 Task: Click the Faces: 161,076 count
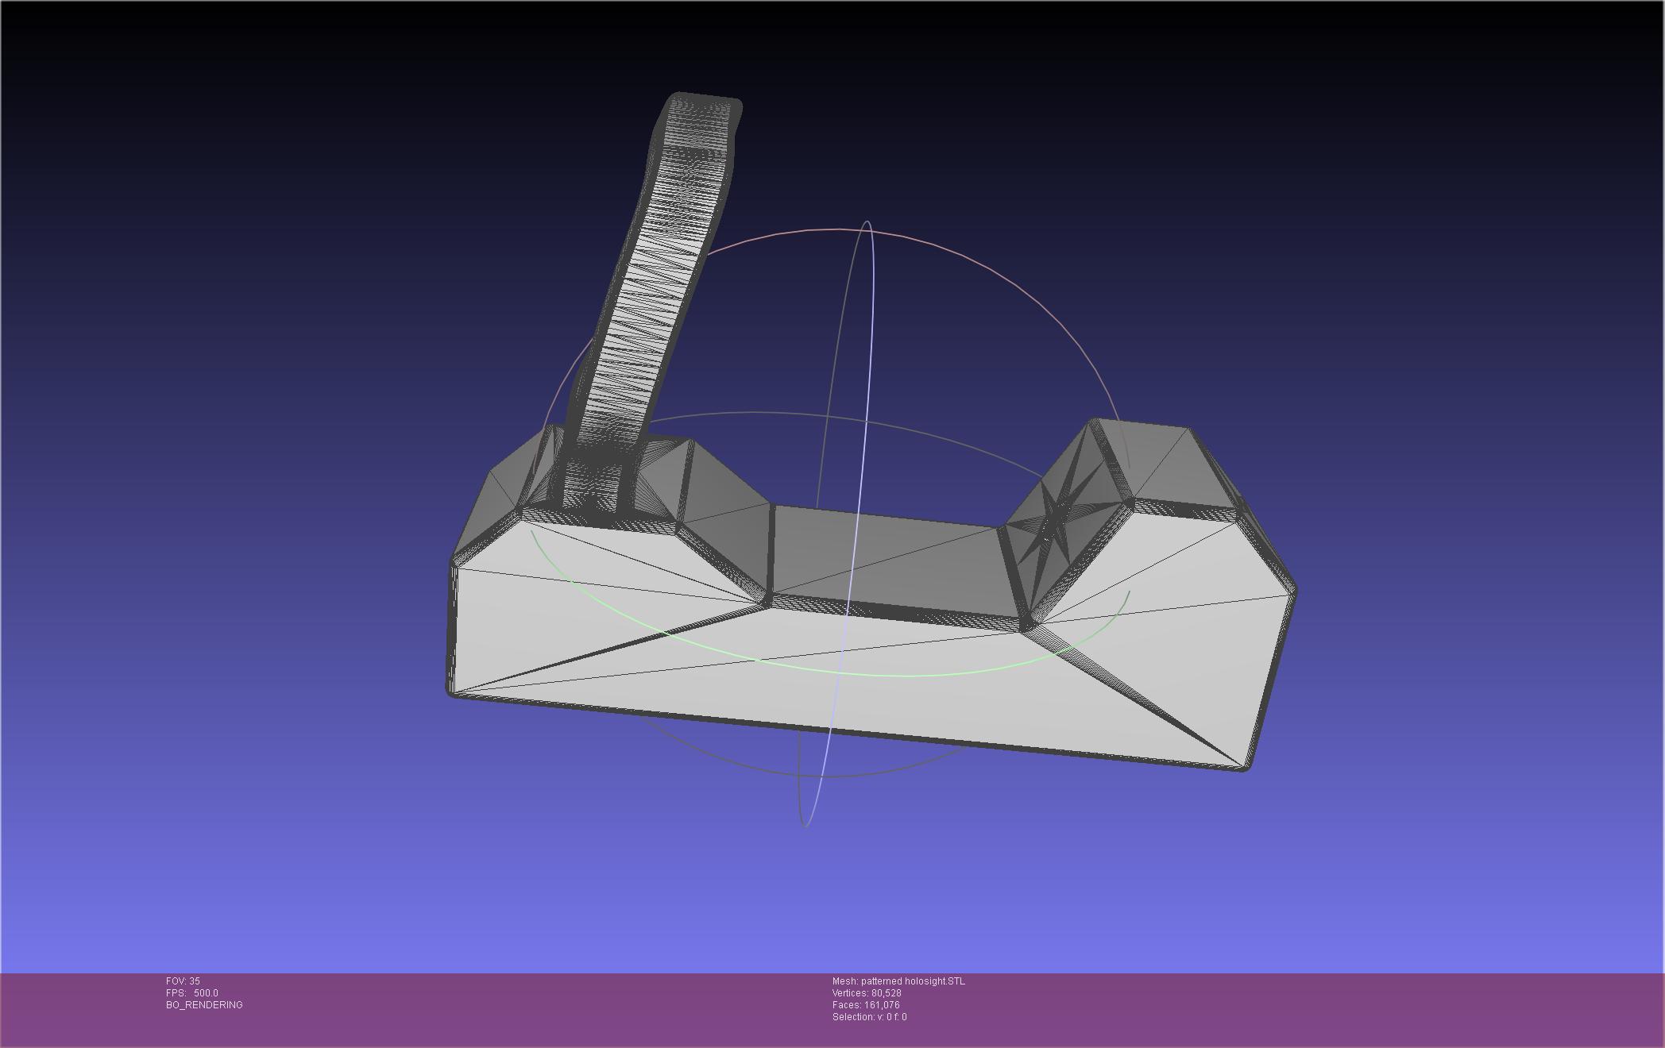866,1005
